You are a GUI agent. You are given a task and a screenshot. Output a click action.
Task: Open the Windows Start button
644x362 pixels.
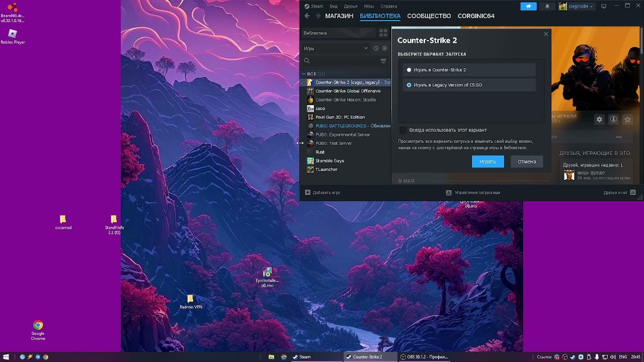(6, 357)
